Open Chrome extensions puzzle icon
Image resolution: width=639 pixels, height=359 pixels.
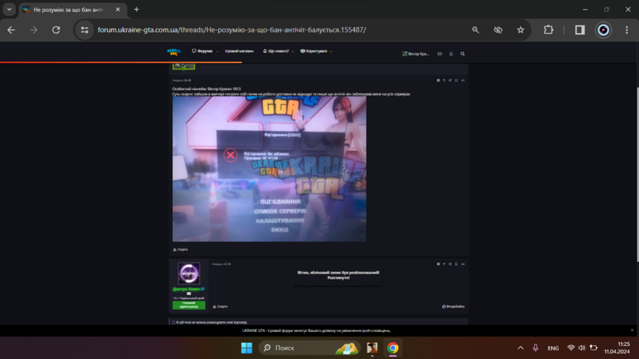(x=549, y=30)
